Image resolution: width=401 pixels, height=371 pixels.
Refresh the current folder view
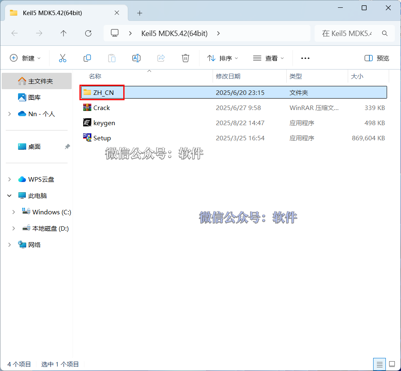[88, 33]
